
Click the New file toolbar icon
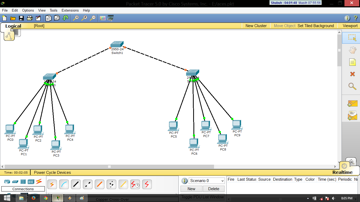tap(4, 18)
